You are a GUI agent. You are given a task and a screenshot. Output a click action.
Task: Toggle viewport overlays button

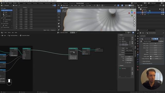click(x=122, y=5)
